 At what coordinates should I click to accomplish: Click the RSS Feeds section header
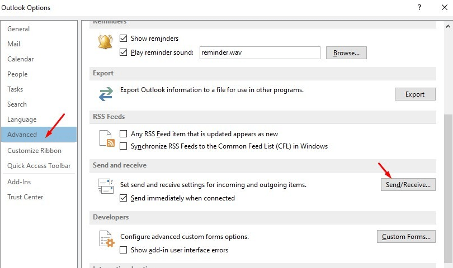263,117
